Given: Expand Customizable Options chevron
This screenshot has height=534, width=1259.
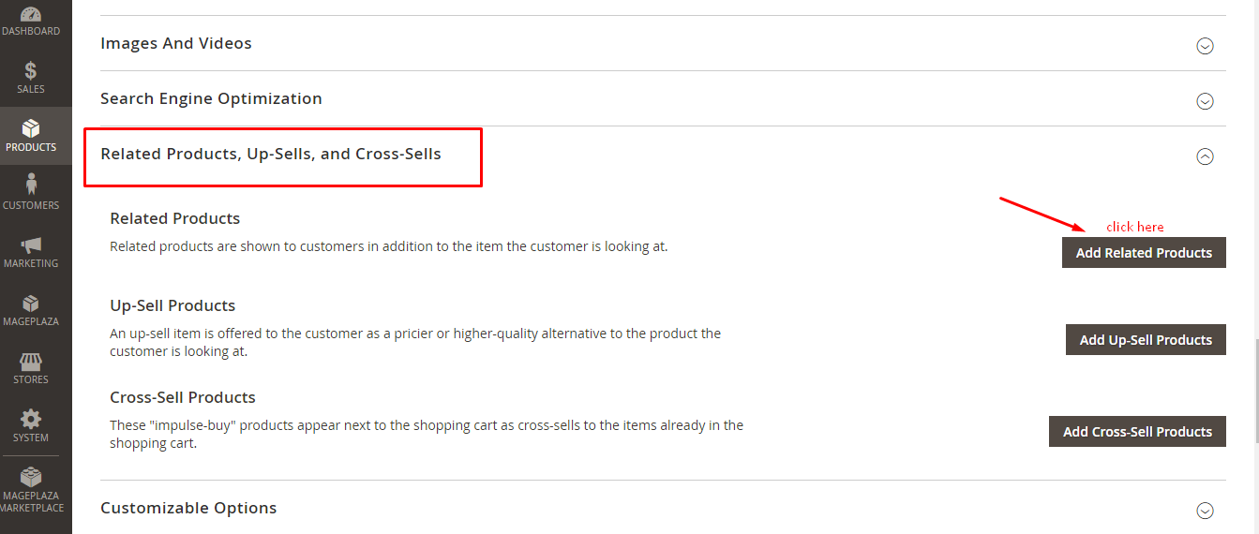Looking at the screenshot, I should 1206,511.
